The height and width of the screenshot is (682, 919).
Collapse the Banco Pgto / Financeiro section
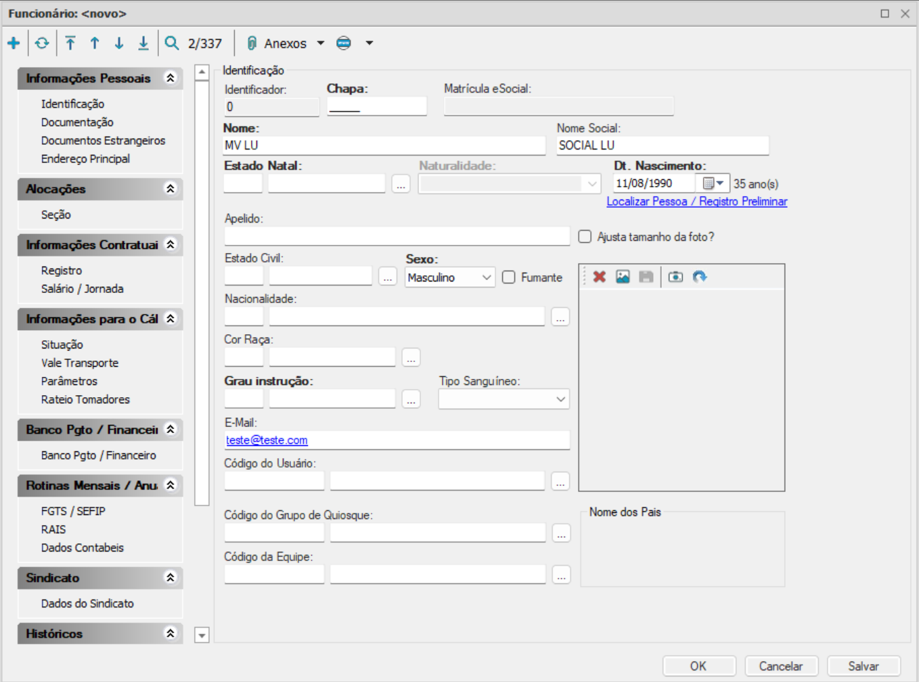(171, 430)
